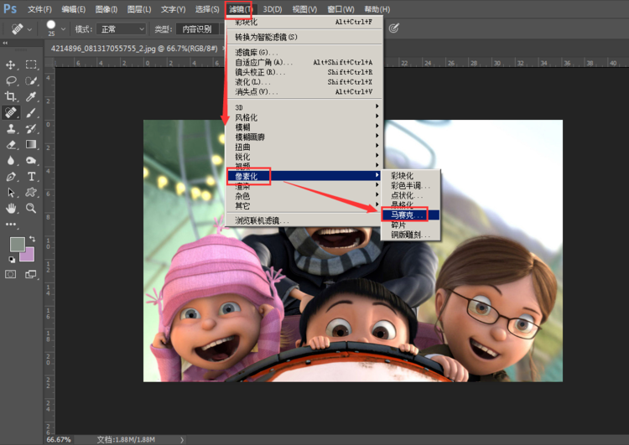Select the Rectangular Marquee tool
This screenshot has width=629, height=445.
[31, 65]
